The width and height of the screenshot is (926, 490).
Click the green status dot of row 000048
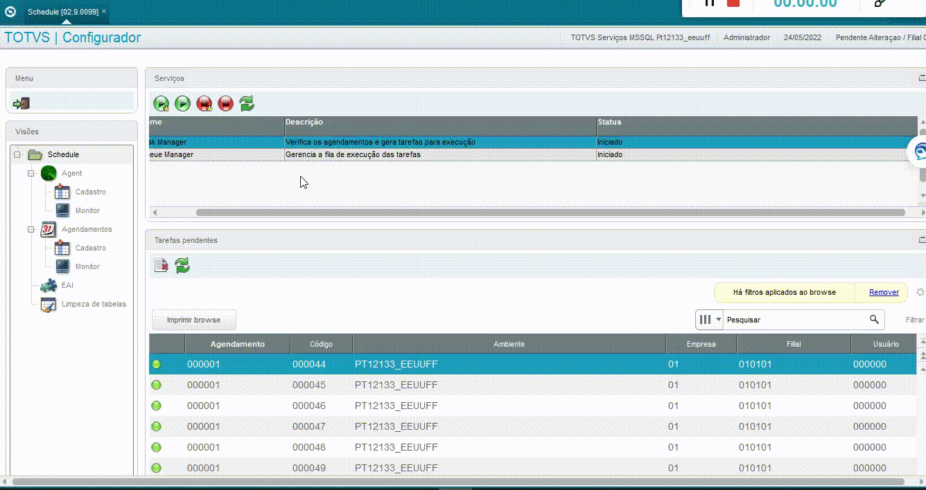point(156,447)
